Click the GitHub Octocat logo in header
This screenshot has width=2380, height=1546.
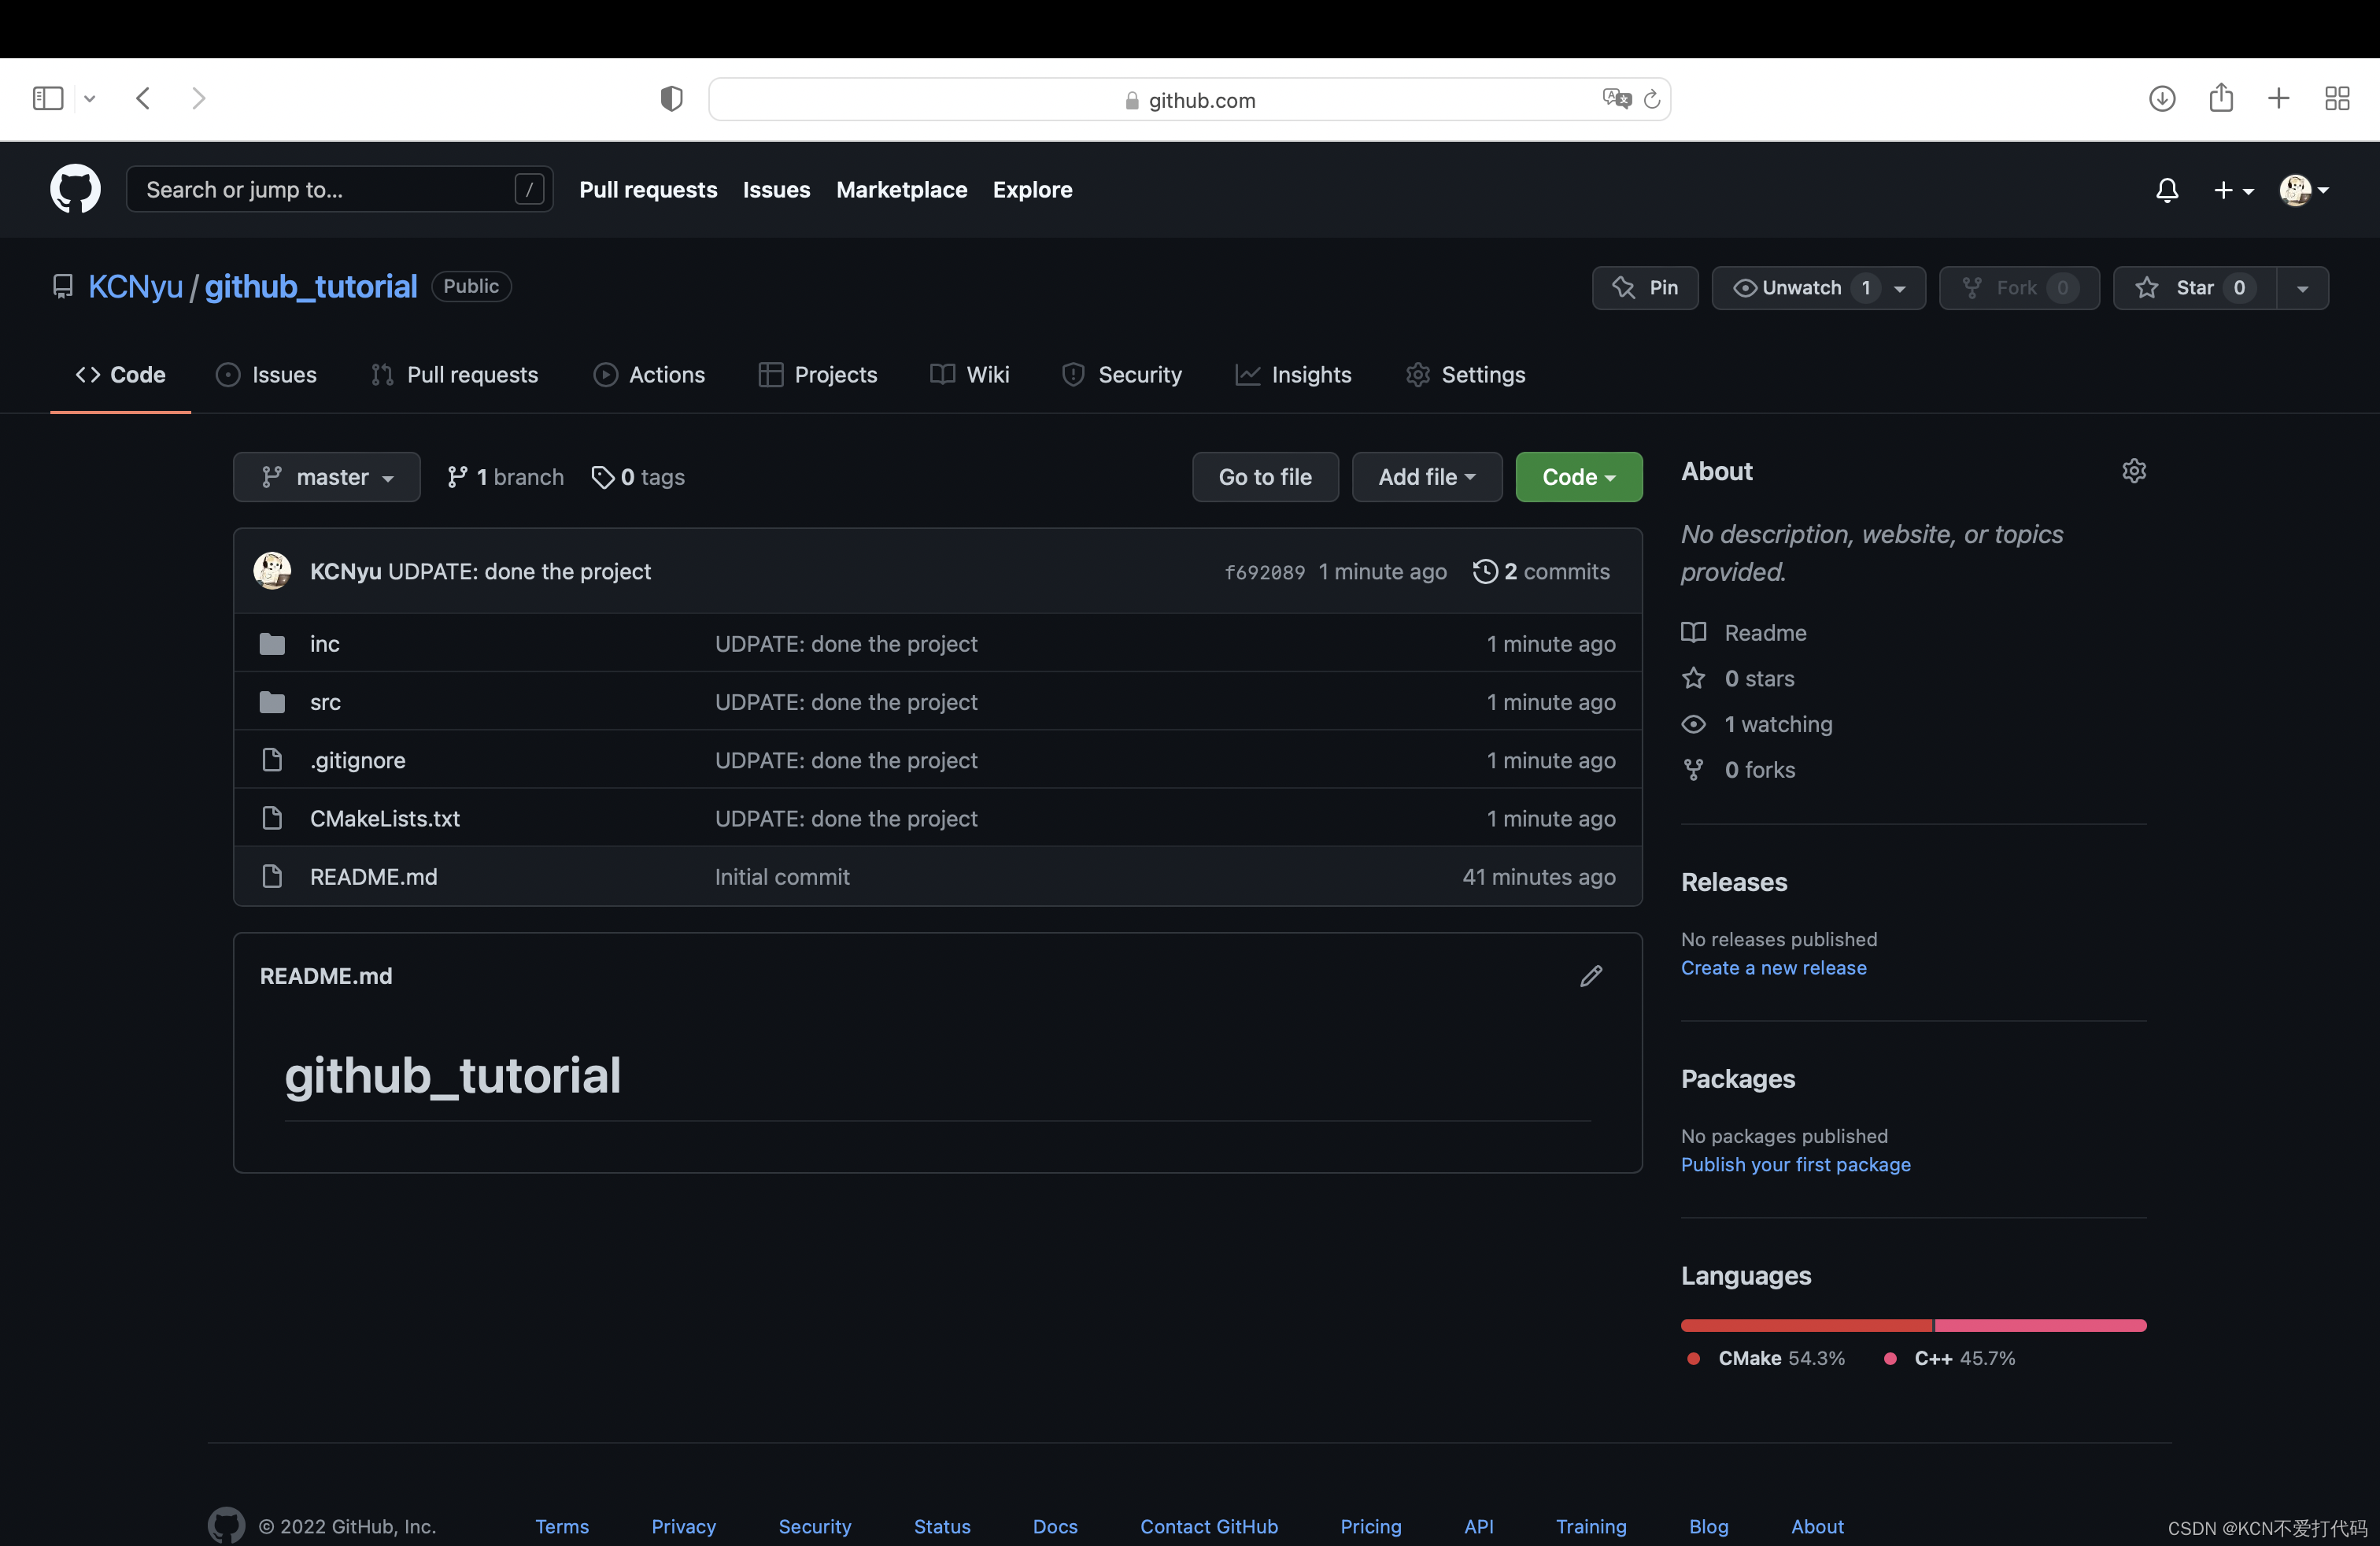point(75,189)
